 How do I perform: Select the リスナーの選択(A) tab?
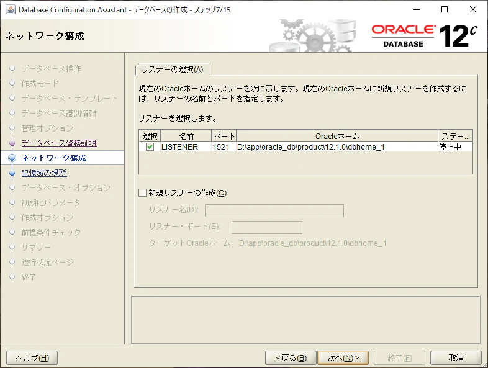coord(172,70)
